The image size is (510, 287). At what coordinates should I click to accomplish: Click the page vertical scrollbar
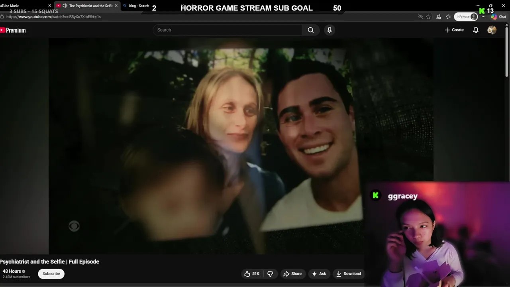(x=507, y=51)
